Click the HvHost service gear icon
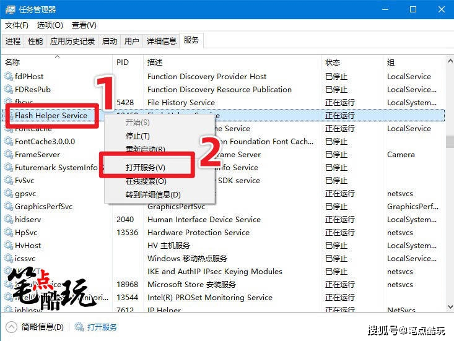This screenshot has width=454, height=341. (9, 245)
